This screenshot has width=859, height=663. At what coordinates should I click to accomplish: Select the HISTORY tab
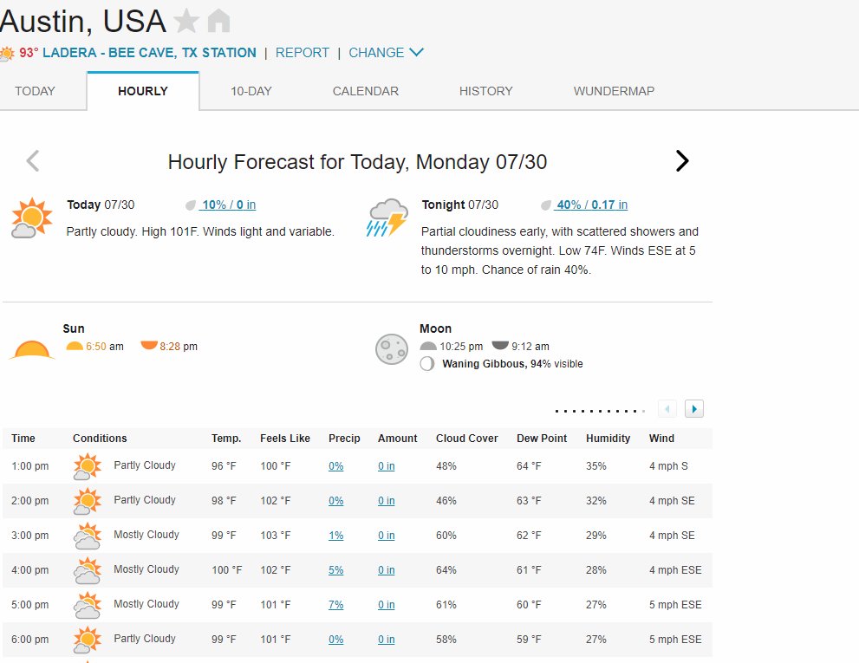(x=485, y=91)
